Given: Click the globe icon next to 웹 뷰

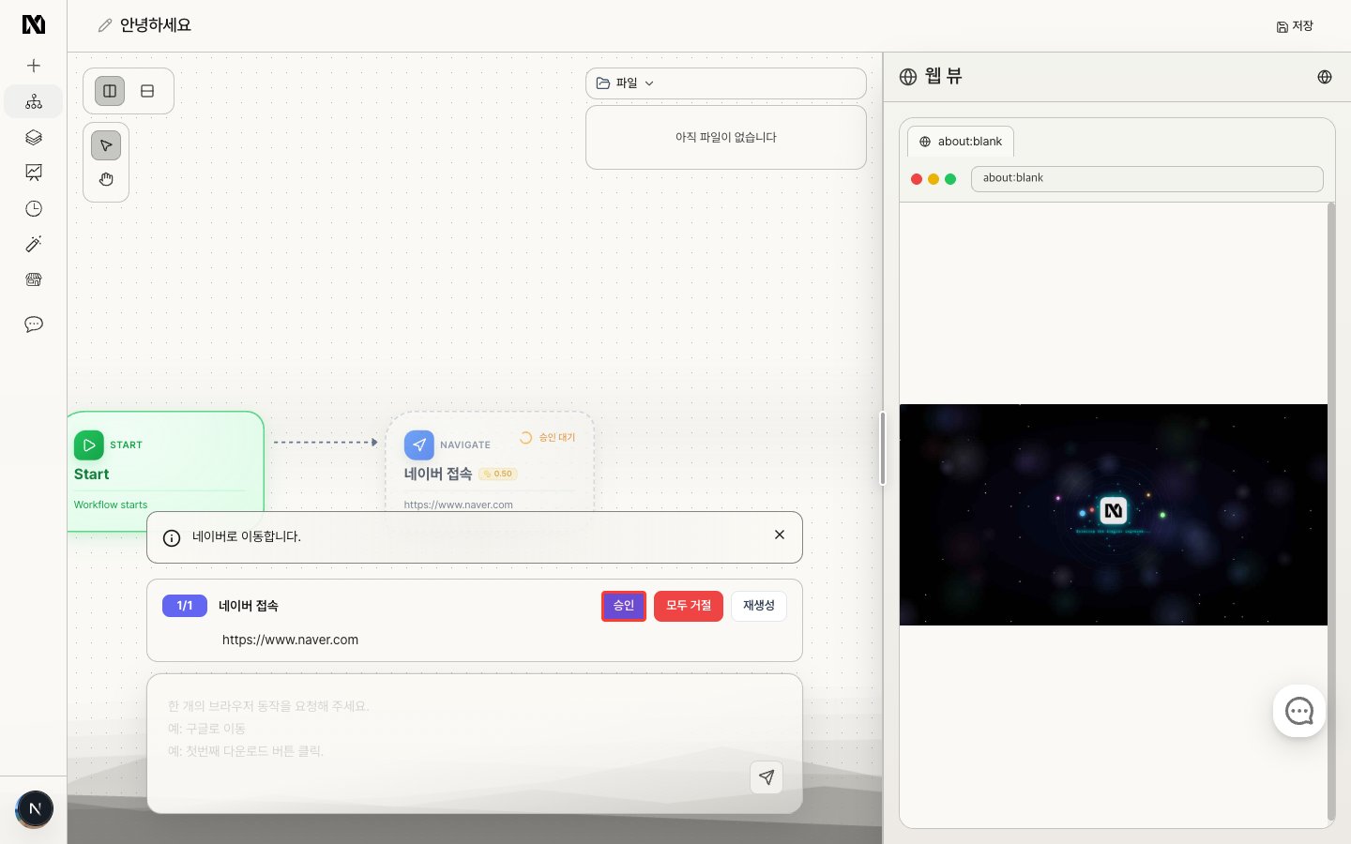Looking at the screenshot, I should point(908,77).
